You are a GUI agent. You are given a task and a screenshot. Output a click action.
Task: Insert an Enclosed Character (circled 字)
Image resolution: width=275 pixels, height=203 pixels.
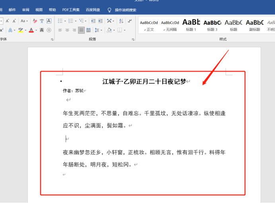pos(49,30)
